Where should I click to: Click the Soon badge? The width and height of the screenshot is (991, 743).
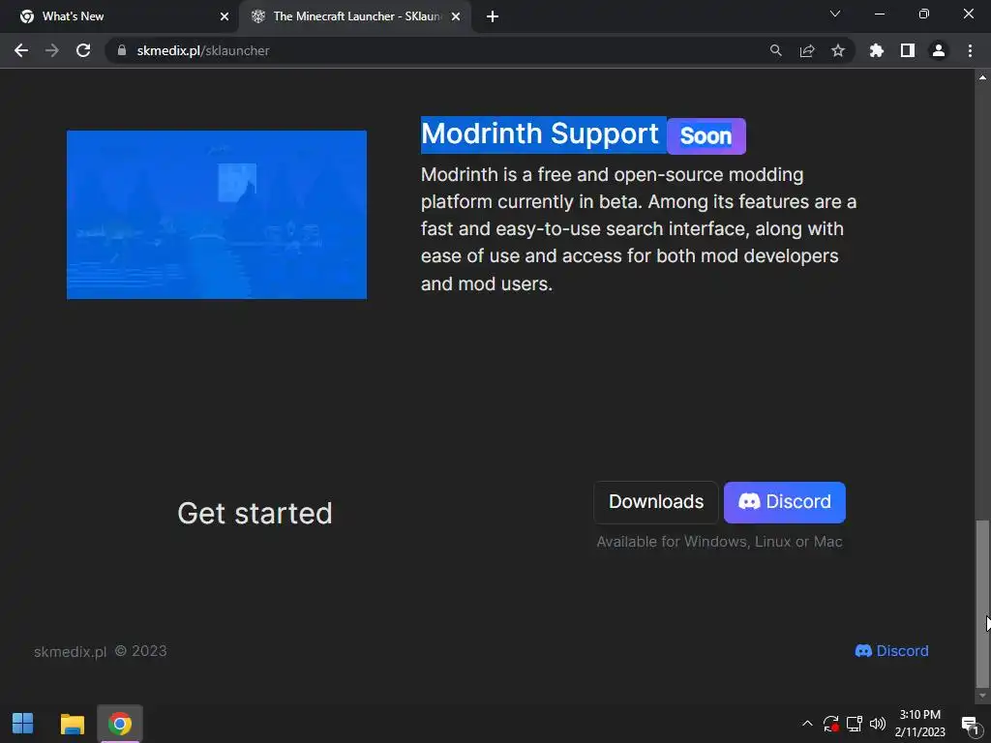(706, 135)
